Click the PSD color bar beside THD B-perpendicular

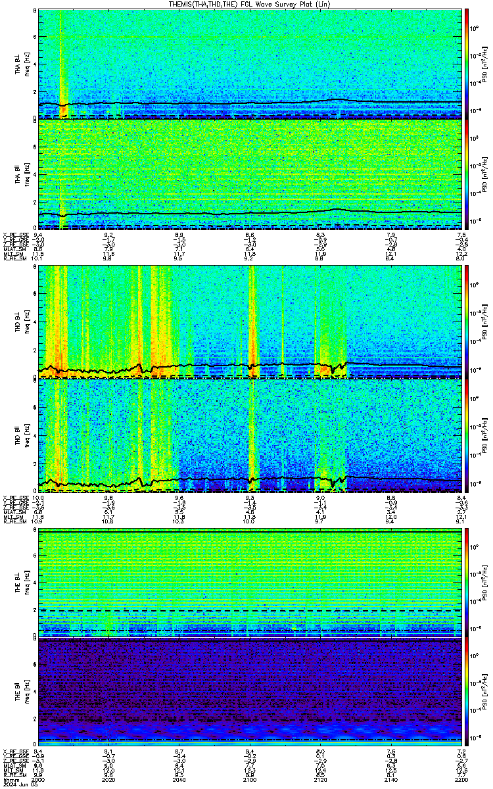click(x=467, y=321)
